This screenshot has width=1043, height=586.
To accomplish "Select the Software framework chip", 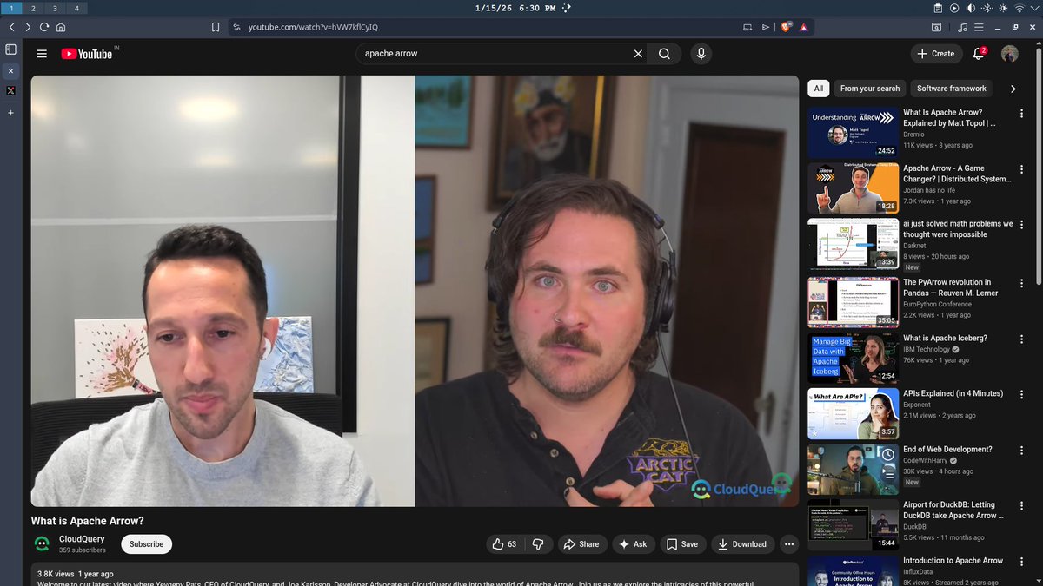I will 951,89.
